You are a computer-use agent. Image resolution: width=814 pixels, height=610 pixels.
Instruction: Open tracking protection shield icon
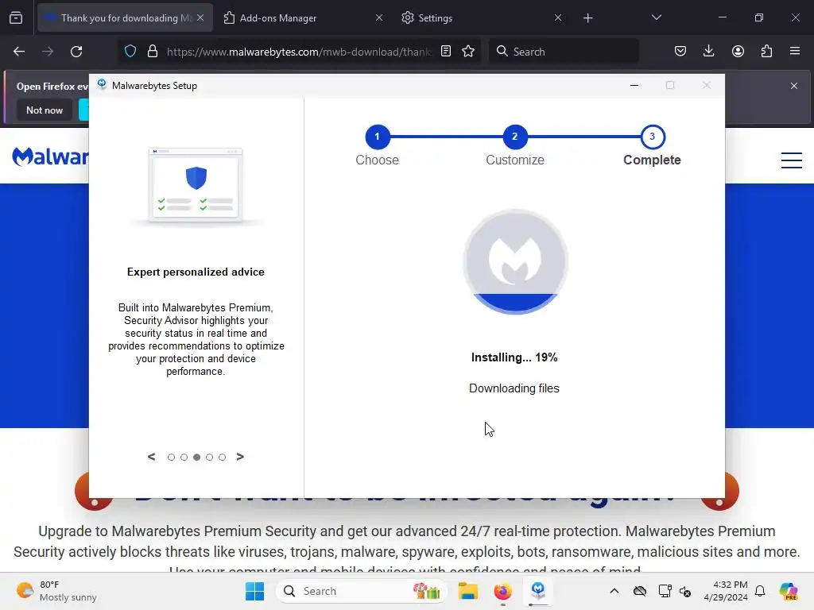[130, 51]
